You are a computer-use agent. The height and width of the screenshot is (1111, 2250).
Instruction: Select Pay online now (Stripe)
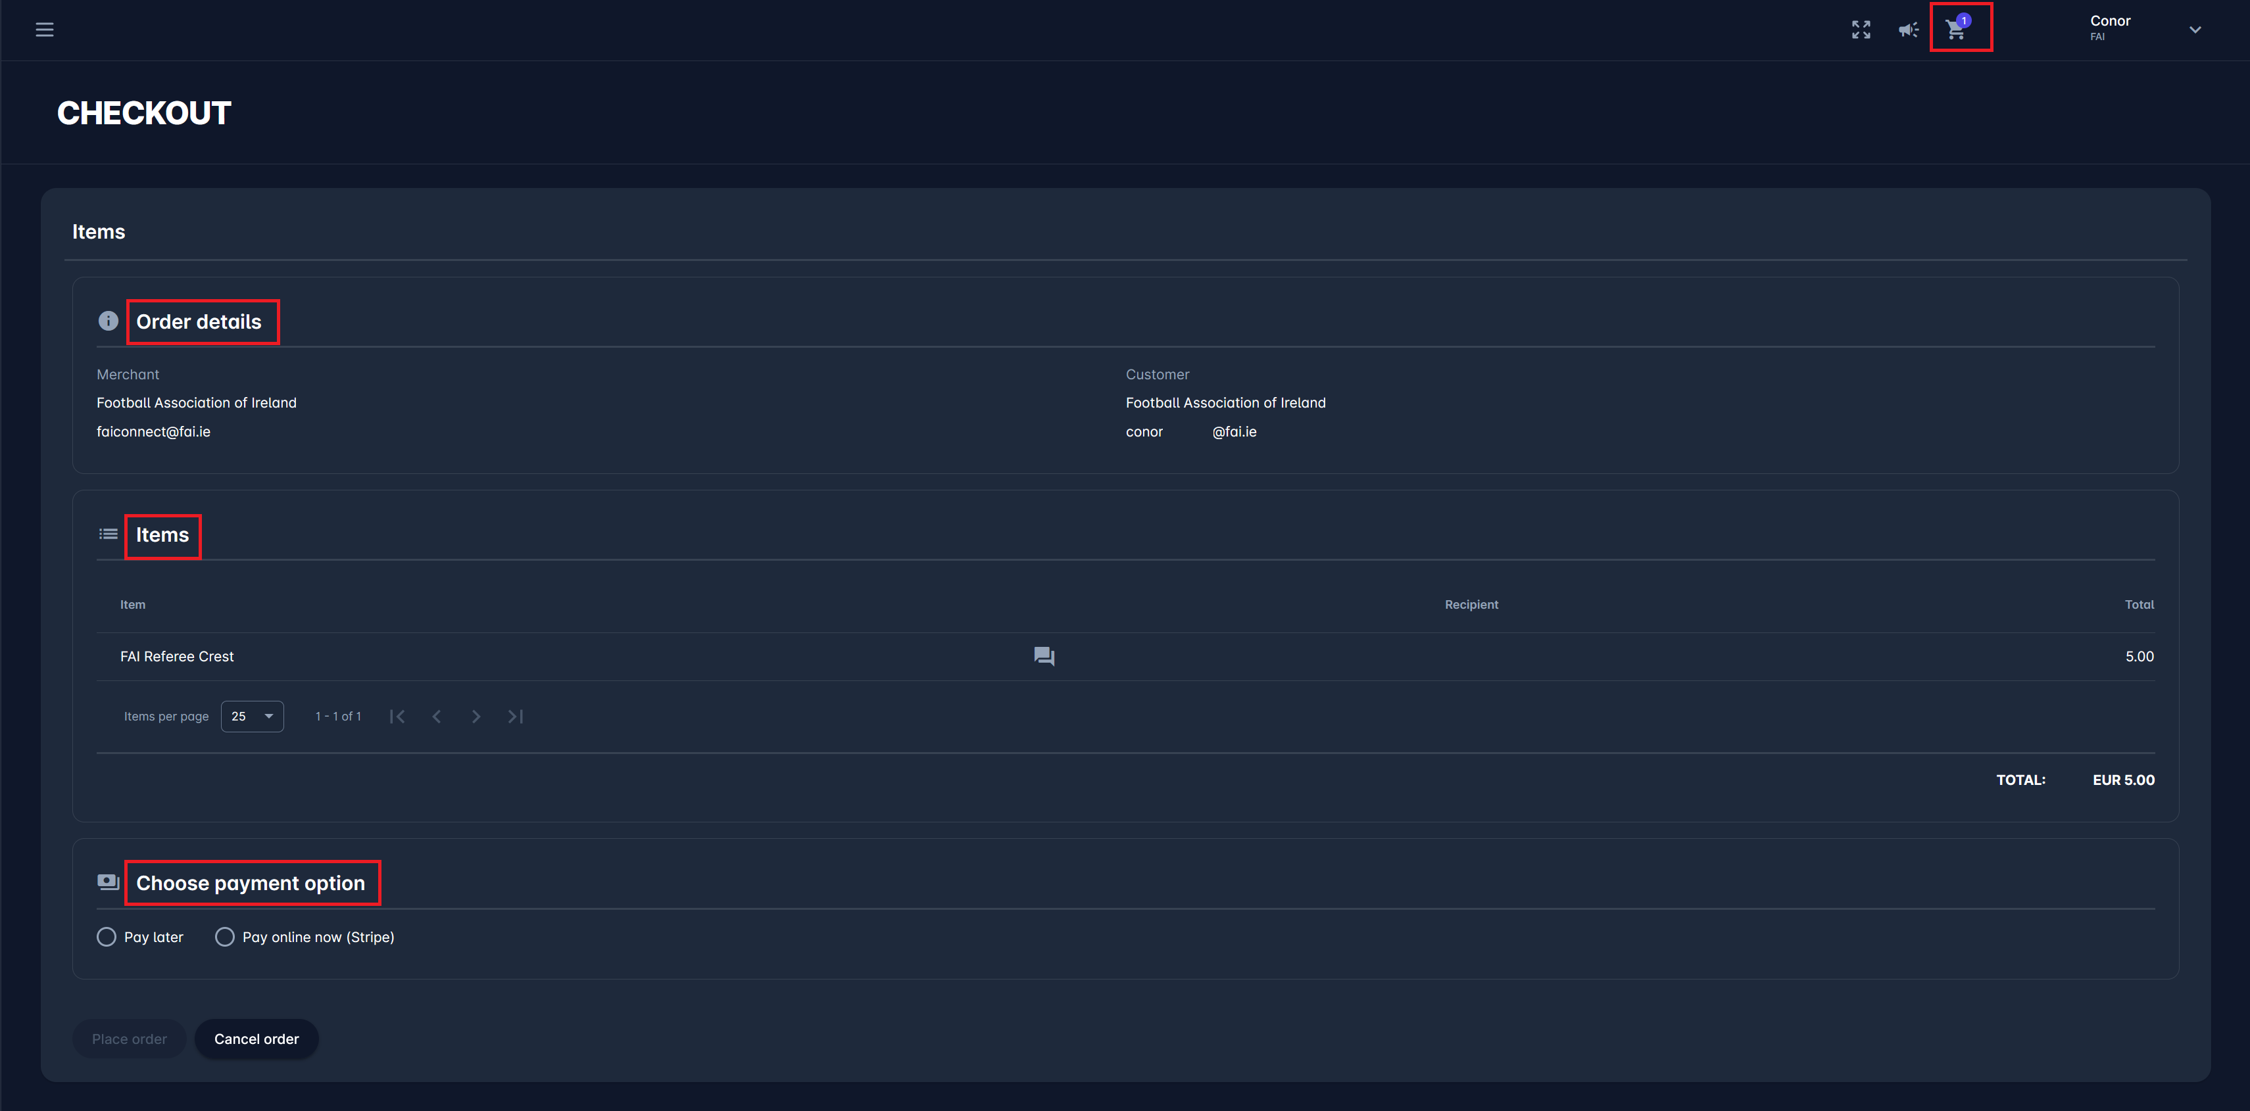tap(224, 937)
